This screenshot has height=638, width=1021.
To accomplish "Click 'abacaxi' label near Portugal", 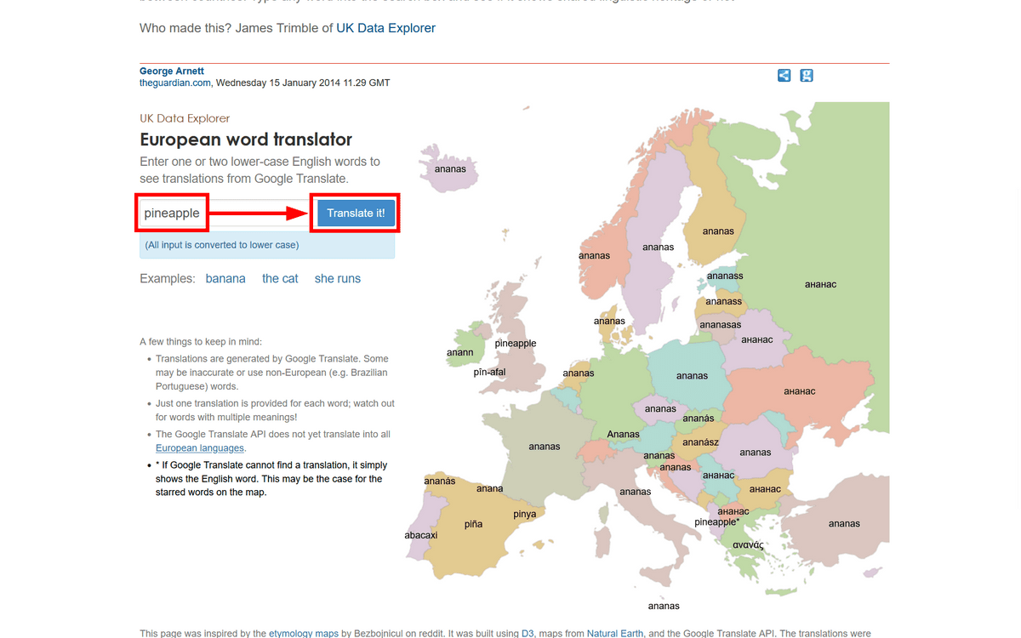I will tap(421, 536).
